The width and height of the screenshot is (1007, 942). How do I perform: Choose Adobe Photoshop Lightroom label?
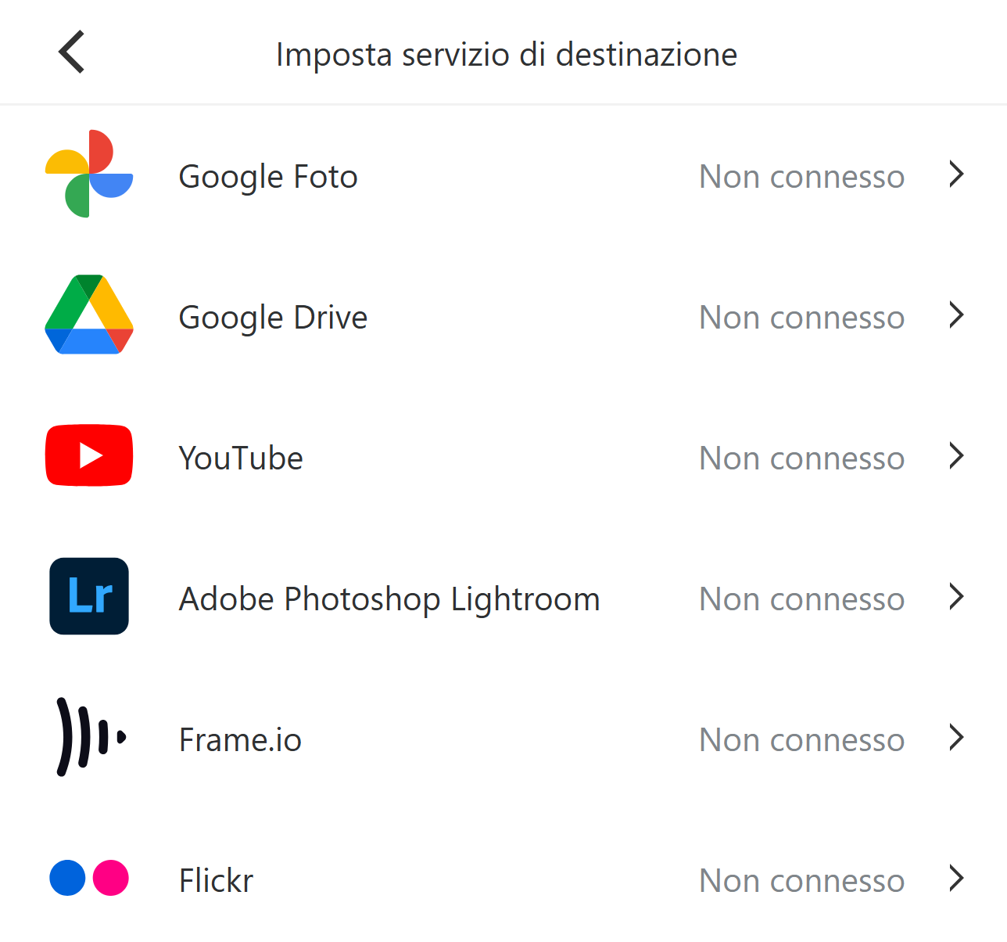[x=389, y=599]
